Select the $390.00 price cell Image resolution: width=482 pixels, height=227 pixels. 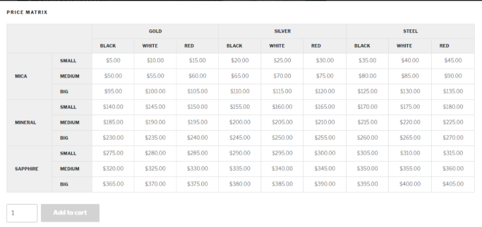(325, 184)
